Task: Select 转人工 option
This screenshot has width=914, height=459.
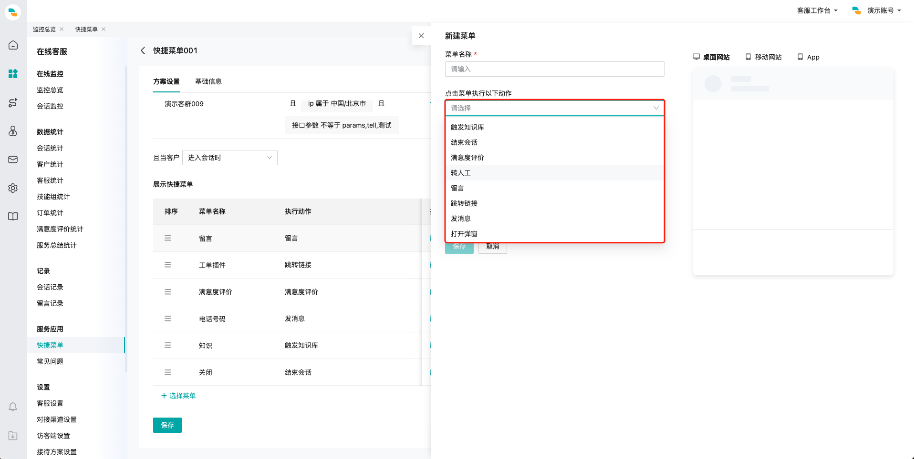Action: click(x=554, y=173)
